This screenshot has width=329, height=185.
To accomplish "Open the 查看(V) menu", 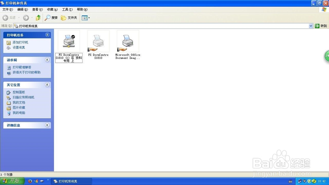I will (x=38, y=10).
